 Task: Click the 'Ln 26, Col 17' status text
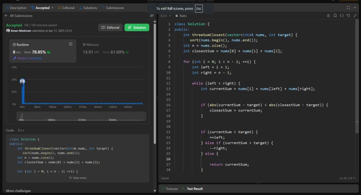[347, 178]
